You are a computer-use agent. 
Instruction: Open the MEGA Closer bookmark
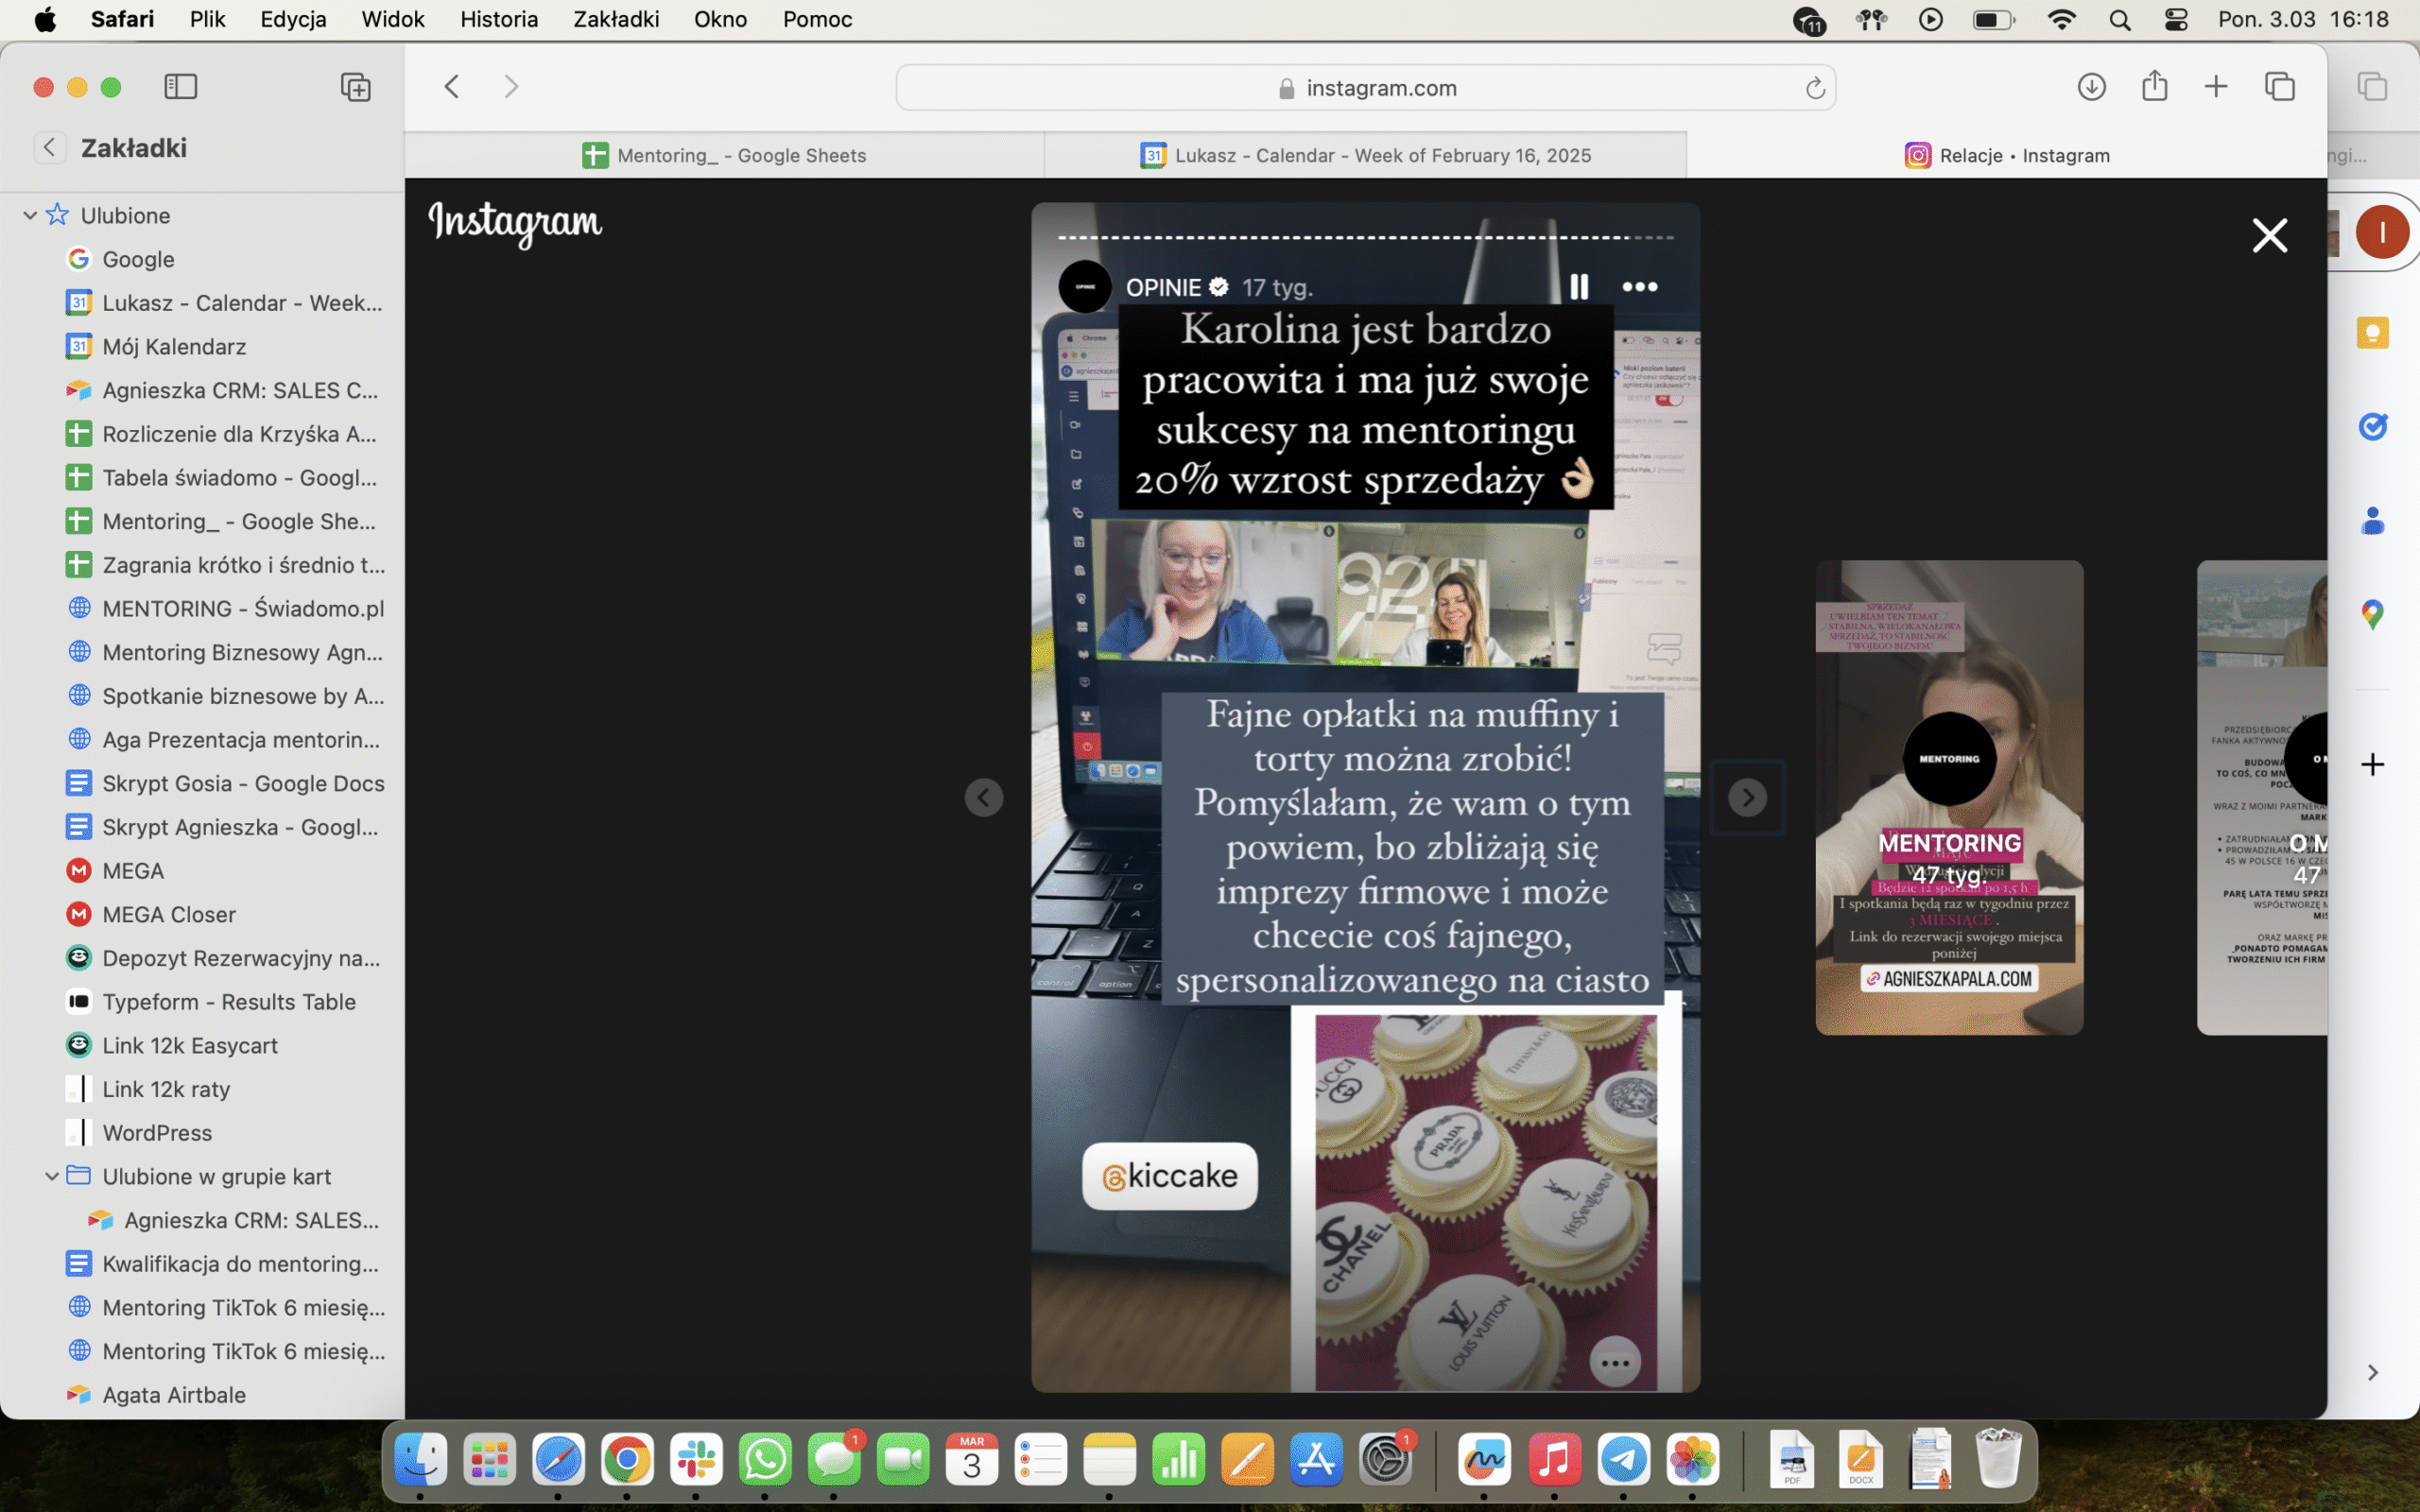click(169, 914)
